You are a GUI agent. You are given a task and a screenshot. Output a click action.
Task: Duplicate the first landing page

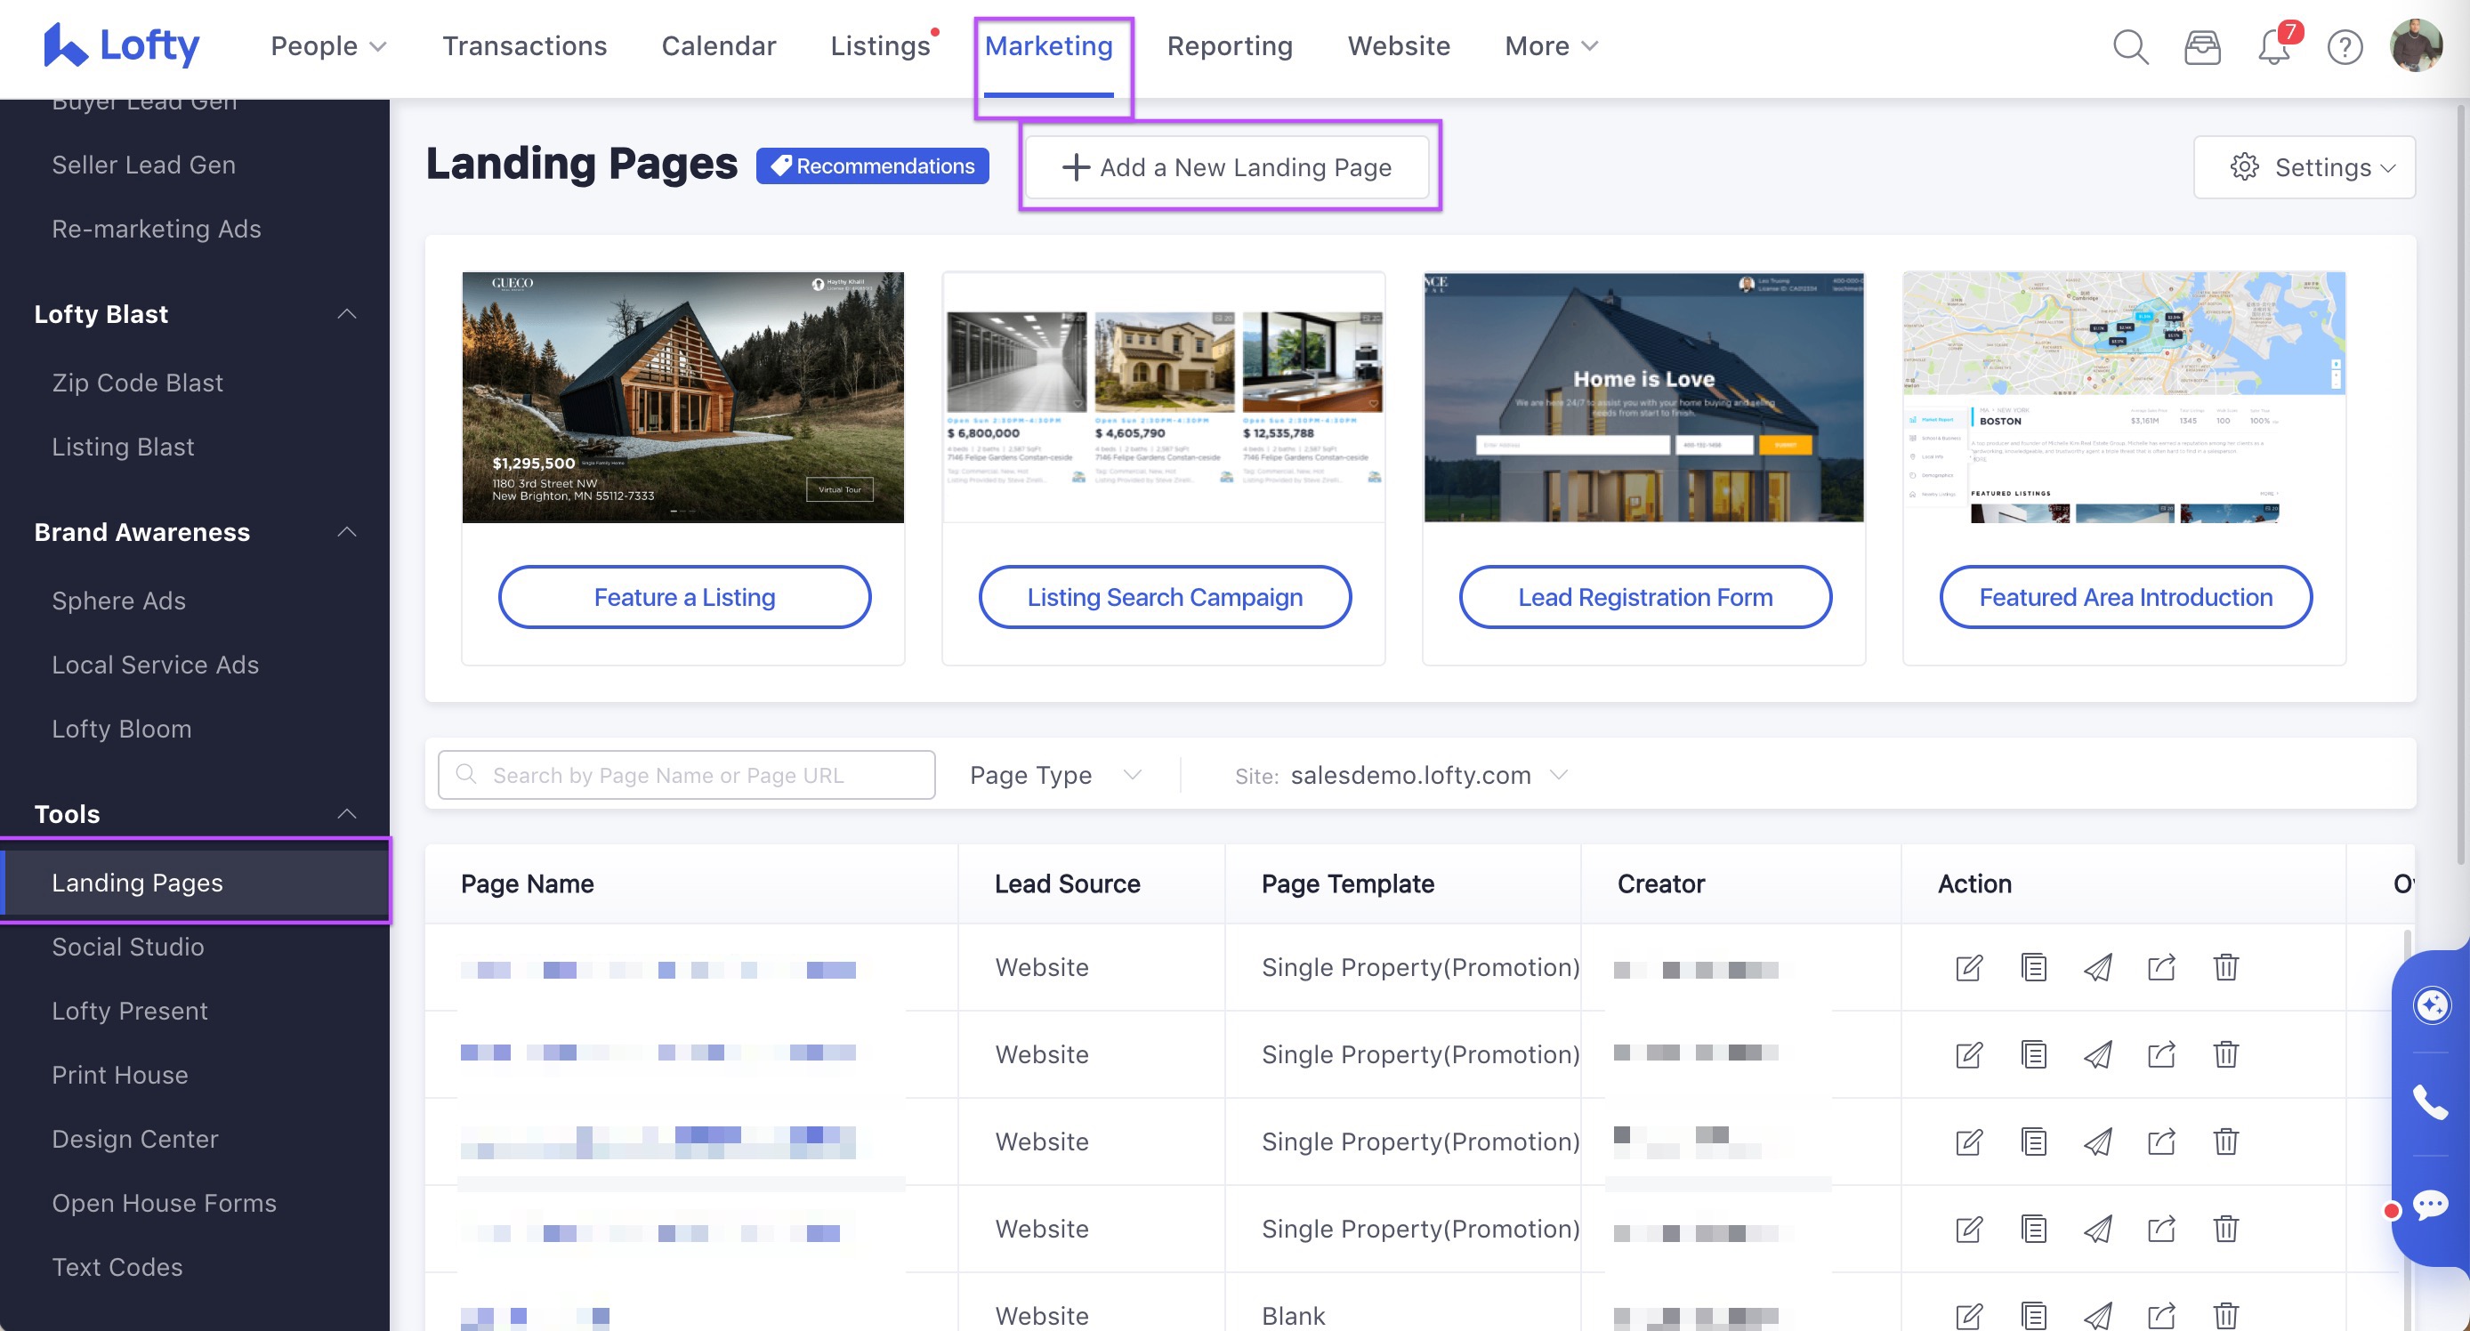click(2034, 969)
